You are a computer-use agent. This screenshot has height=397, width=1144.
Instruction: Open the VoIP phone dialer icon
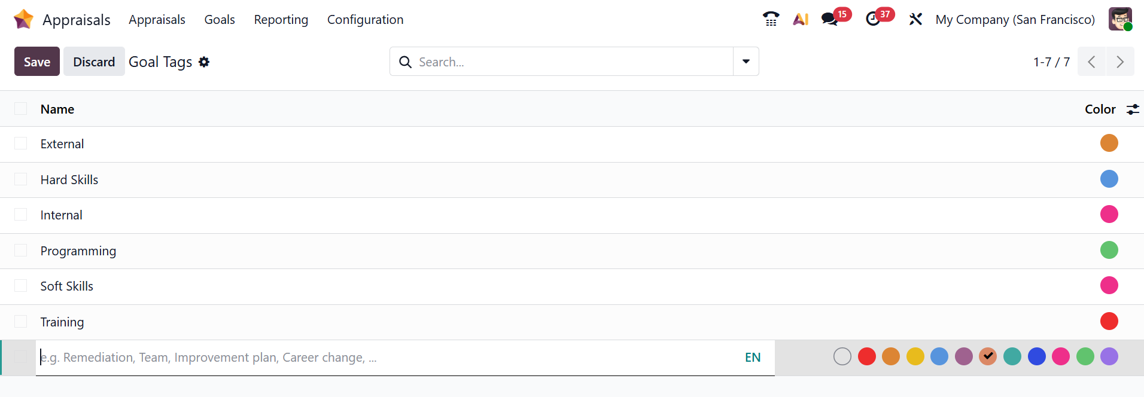(x=771, y=19)
